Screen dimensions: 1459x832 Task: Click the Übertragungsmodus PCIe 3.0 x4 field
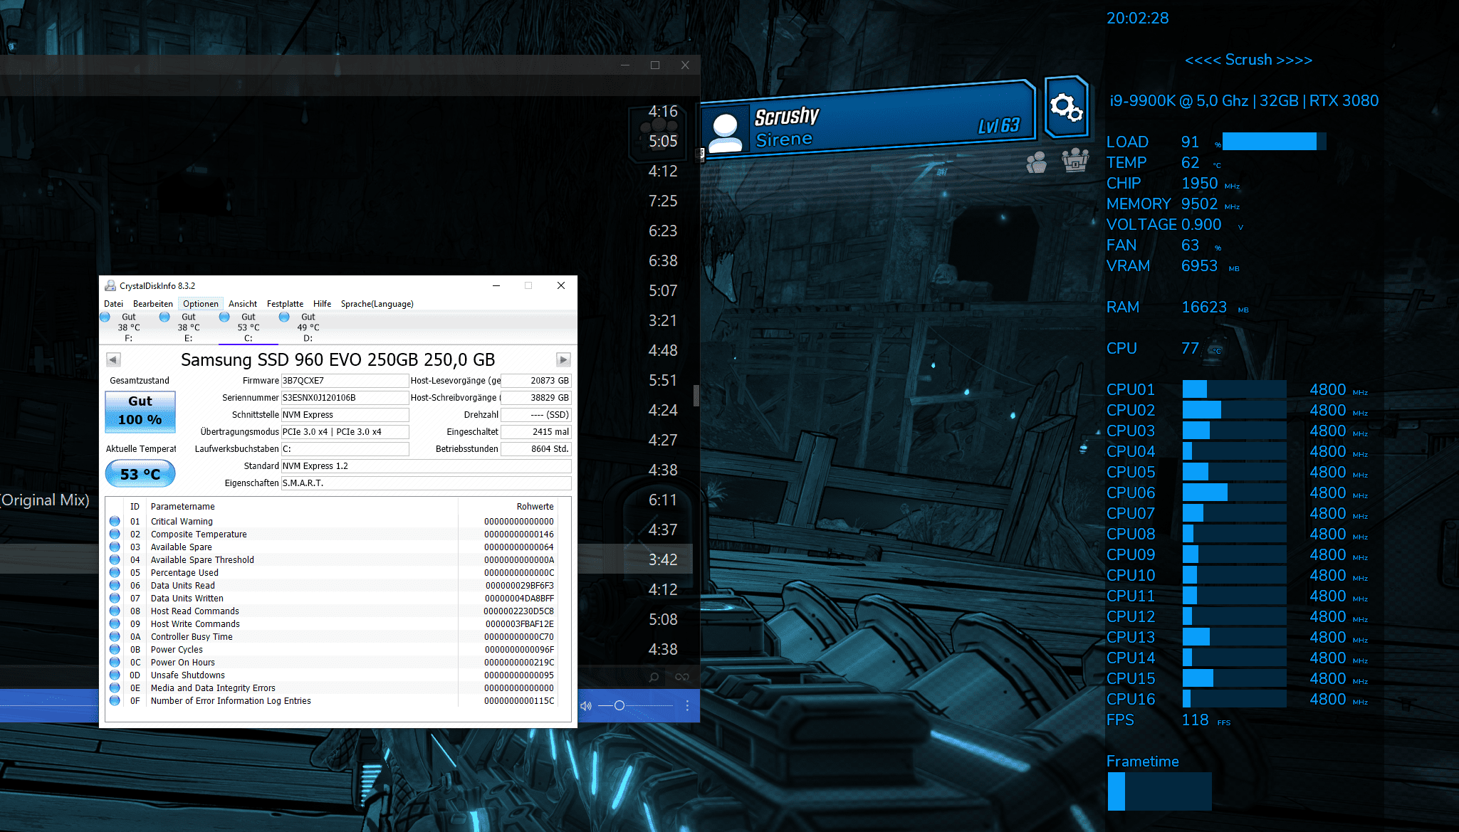tap(345, 432)
